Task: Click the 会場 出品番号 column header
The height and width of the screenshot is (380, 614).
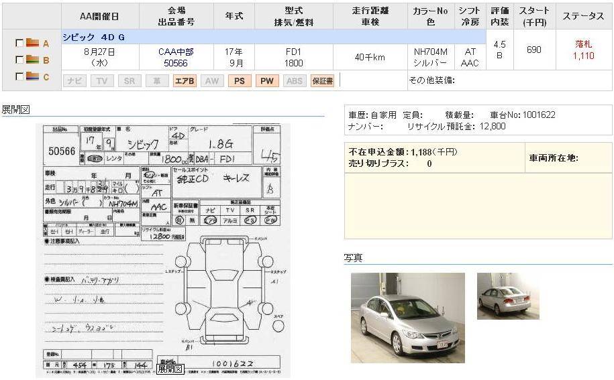Action: coord(176,16)
